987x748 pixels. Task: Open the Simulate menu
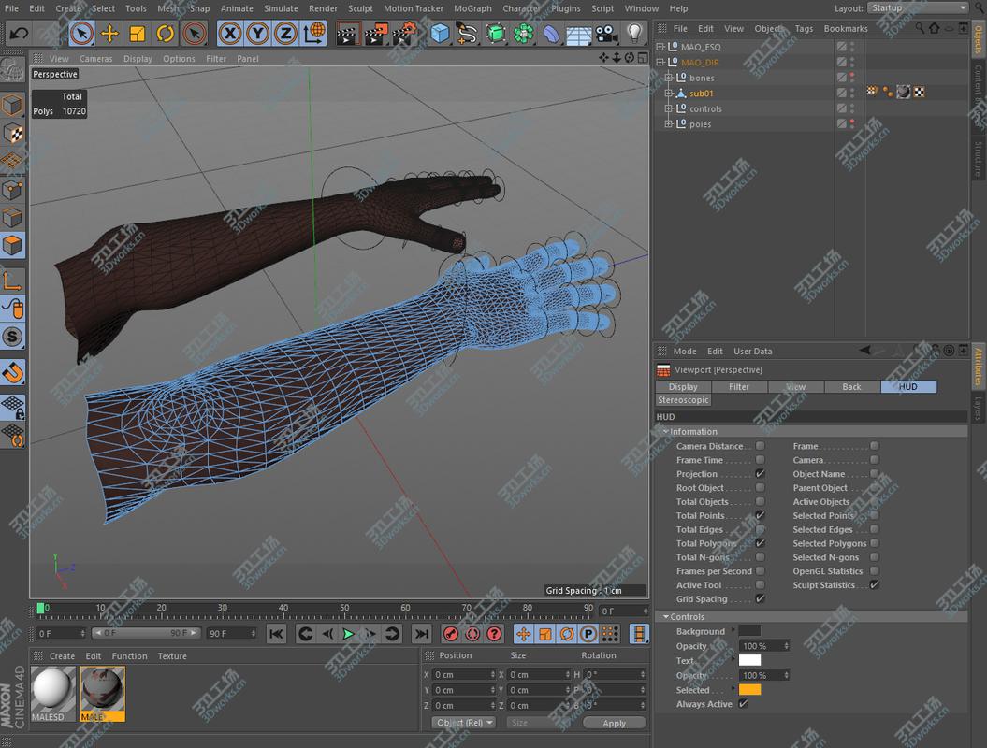click(x=281, y=8)
